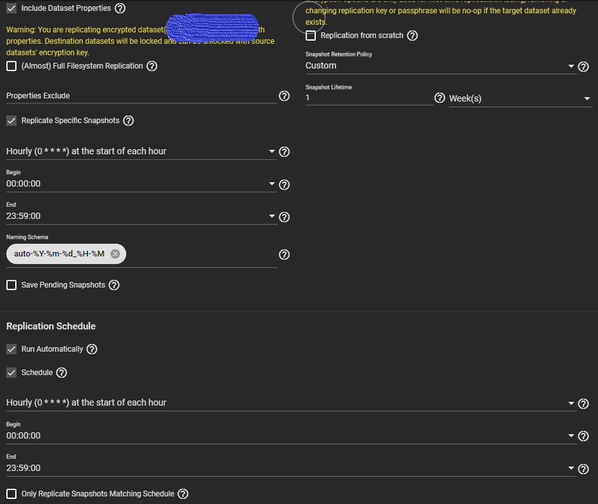This screenshot has width=598, height=504.
Task: Tick the Replication from scratch checkbox
Action: click(x=311, y=36)
